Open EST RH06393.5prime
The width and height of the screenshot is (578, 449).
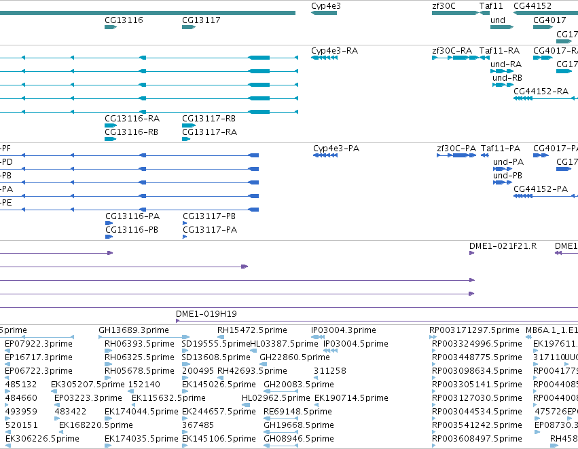[x=139, y=344]
